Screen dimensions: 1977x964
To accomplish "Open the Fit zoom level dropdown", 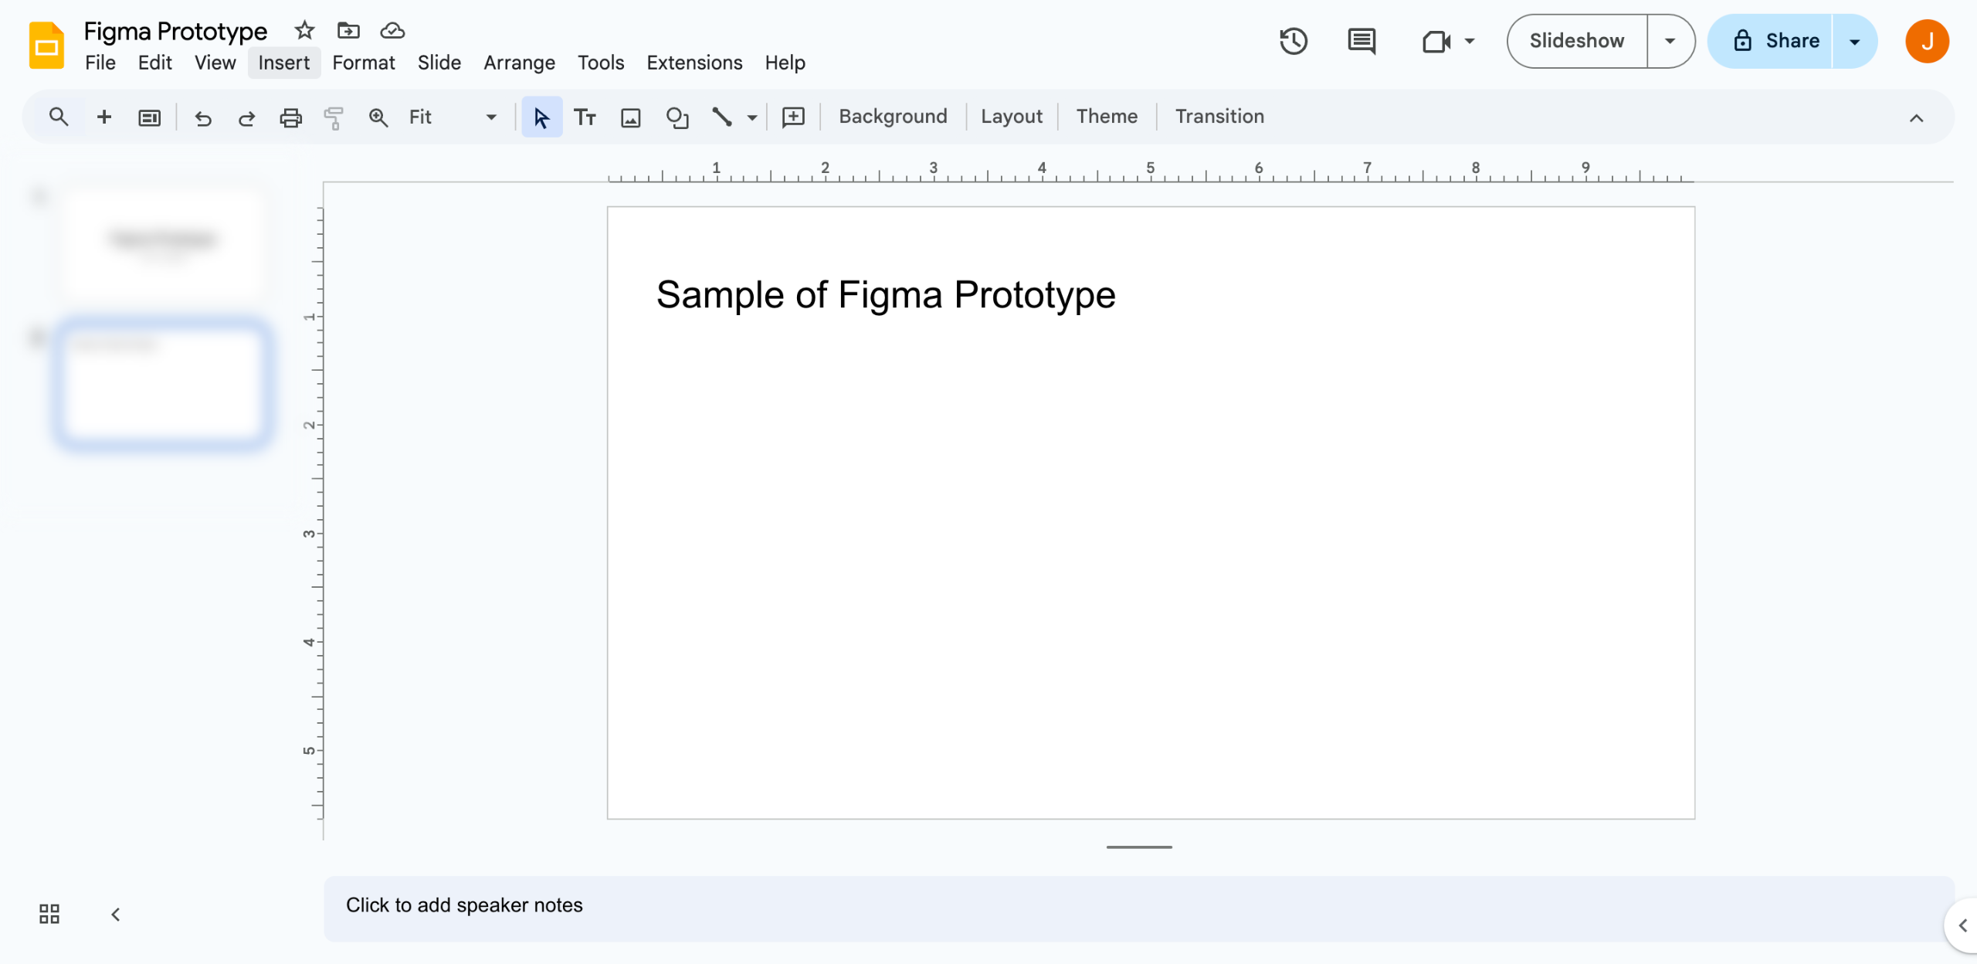I will click(x=453, y=117).
